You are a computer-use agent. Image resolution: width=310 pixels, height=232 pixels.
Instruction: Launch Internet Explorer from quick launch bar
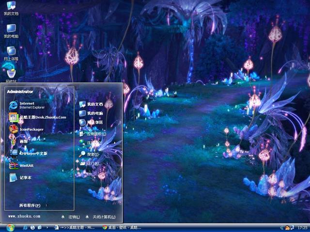pyautogui.click(x=25, y=228)
